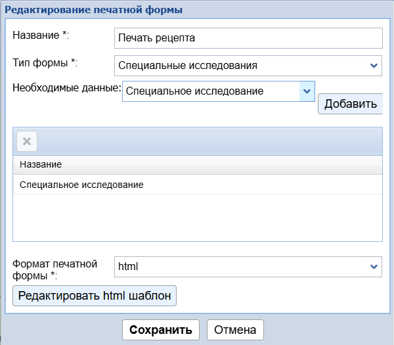Viewport: 394px width, 345px height.
Task: Click format field showing html
Action: (x=240, y=267)
